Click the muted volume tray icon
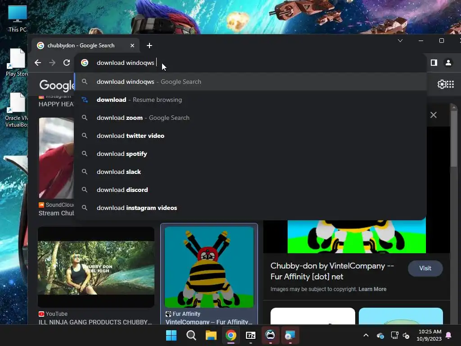The height and width of the screenshot is (346, 461). (x=406, y=335)
